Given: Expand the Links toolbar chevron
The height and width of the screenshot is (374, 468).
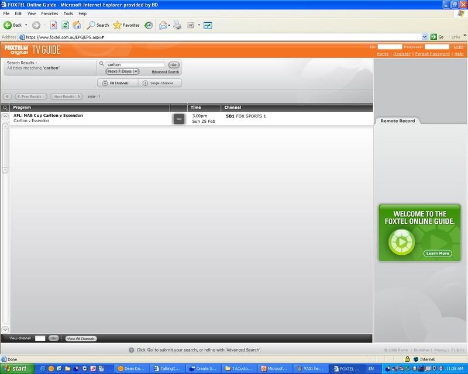Looking at the screenshot, I should 464,36.
